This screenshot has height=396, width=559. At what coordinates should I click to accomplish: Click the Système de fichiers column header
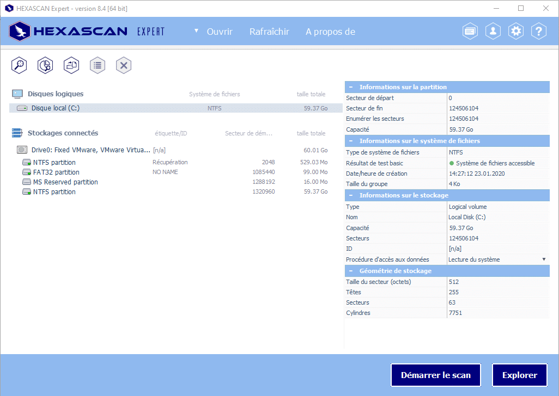click(x=214, y=94)
